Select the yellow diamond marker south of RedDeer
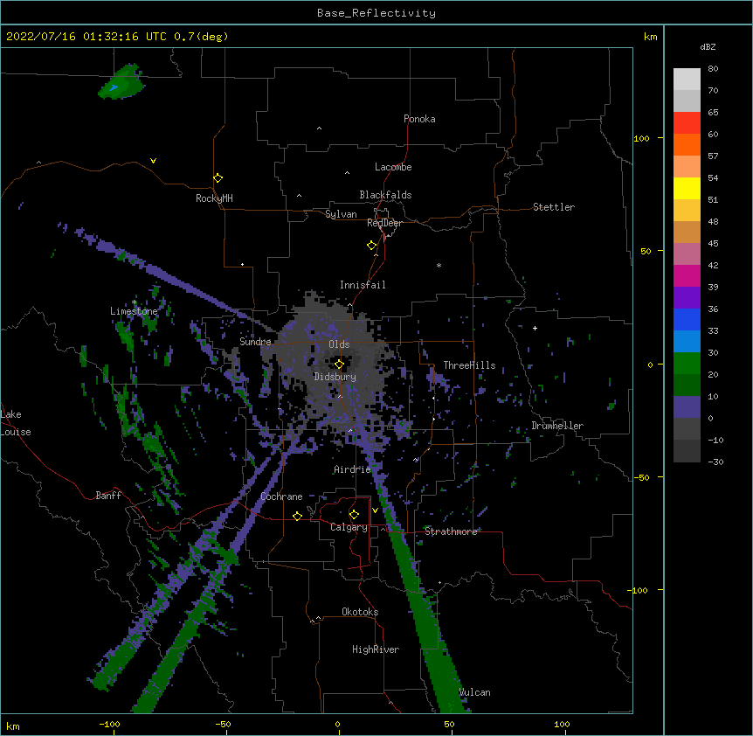This screenshot has height=736, width=753. [x=371, y=246]
